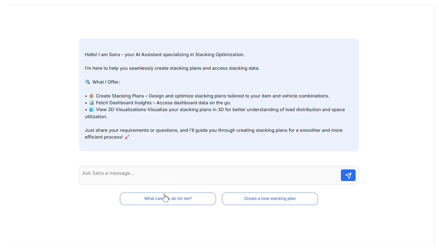
Task: Click the 'Hello! I am Saira' greeting line
Action: click(x=165, y=55)
